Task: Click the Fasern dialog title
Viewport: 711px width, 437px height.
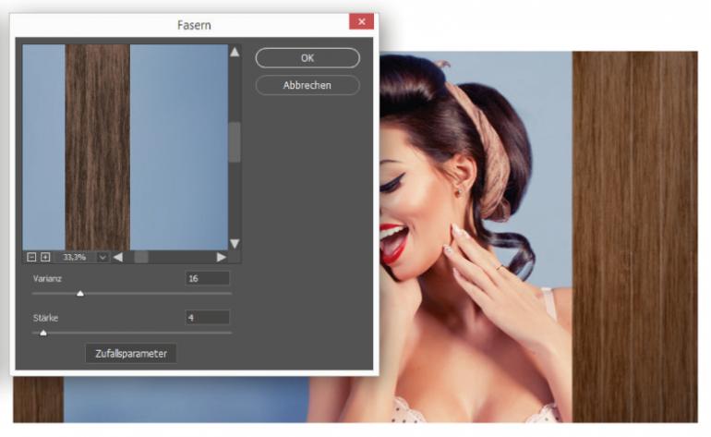Action: 194,25
